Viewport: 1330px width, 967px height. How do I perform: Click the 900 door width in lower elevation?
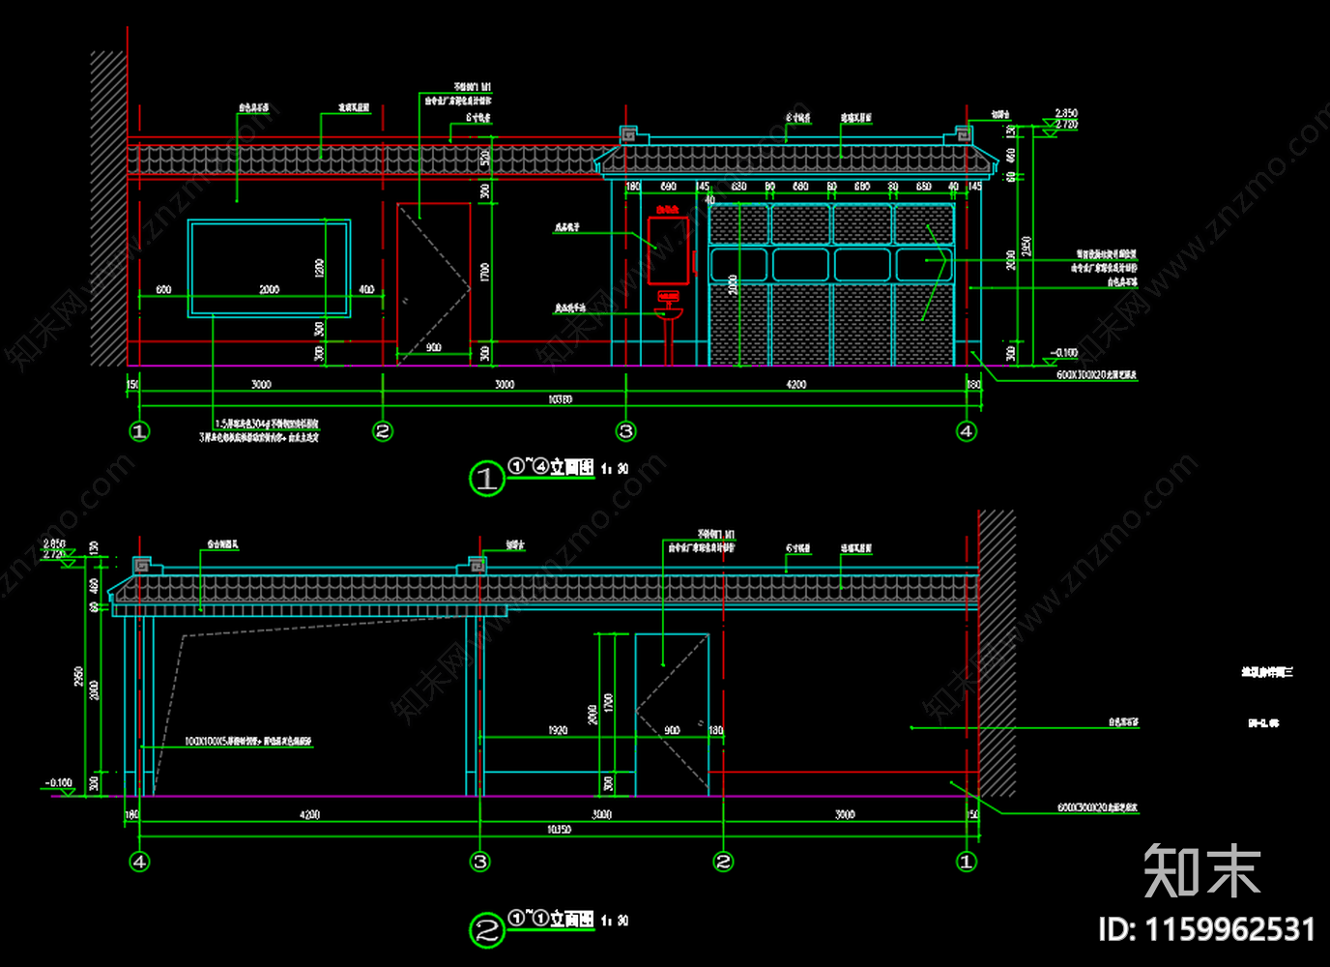[x=672, y=731]
